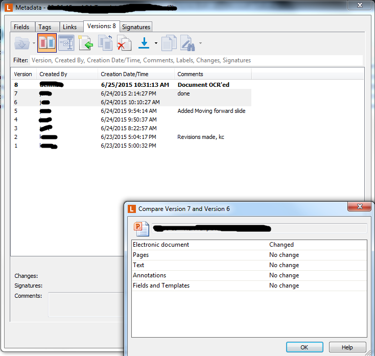Sort by the Created By column header
The height and width of the screenshot is (356, 375).
(x=67, y=74)
